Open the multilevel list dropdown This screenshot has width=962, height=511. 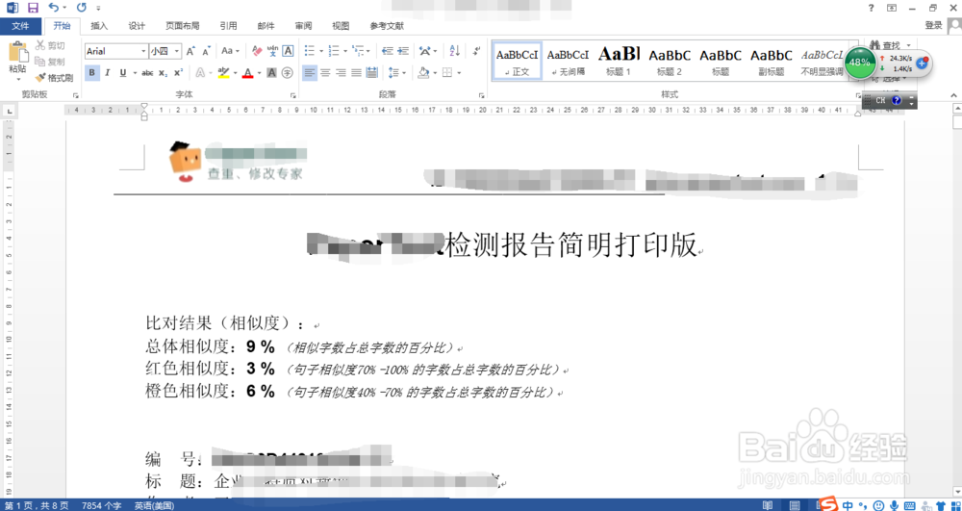click(x=368, y=51)
